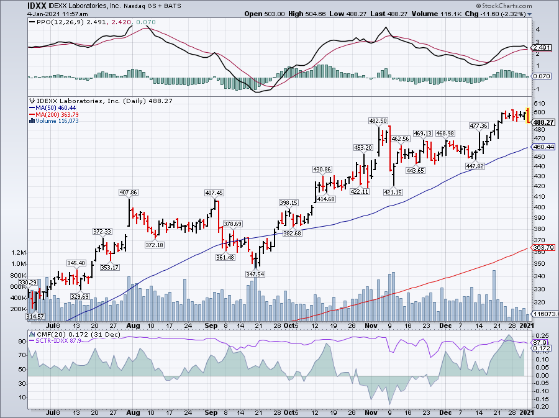The height and width of the screenshot is (418, 559).
Task: Click the 414.68 price label
Action: pyautogui.click(x=326, y=199)
